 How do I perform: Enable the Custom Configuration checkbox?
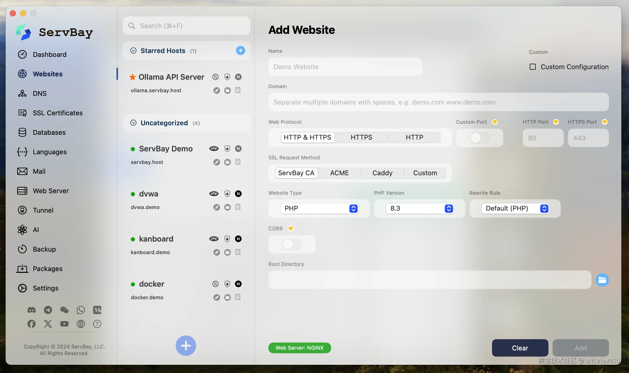pos(533,67)
